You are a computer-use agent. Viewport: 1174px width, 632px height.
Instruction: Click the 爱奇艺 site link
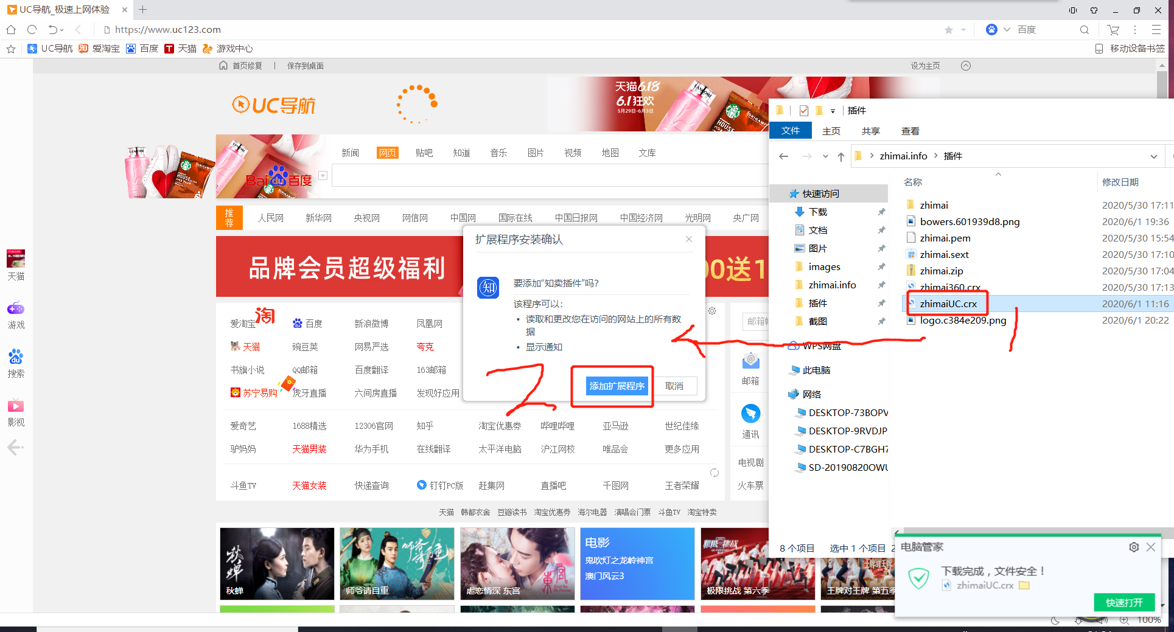tap(243, 426)
